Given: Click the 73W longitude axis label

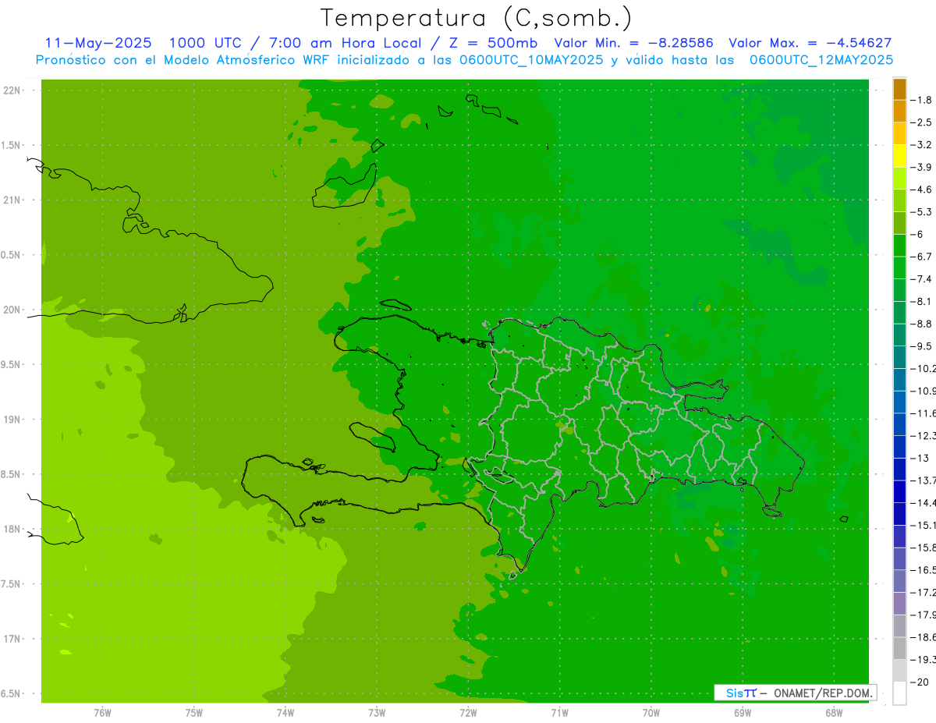Looking at the screenshot, I should point(377,713).
